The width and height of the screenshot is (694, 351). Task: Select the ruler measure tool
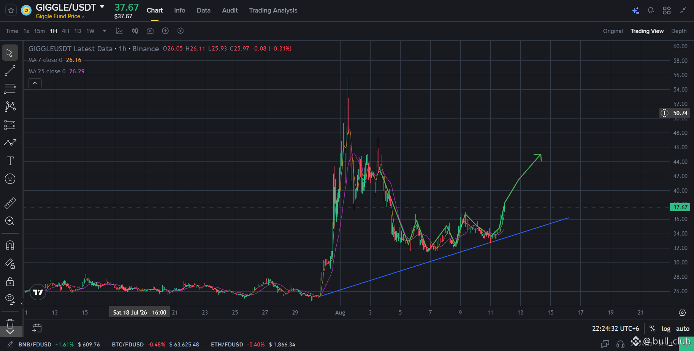(10, 203)
